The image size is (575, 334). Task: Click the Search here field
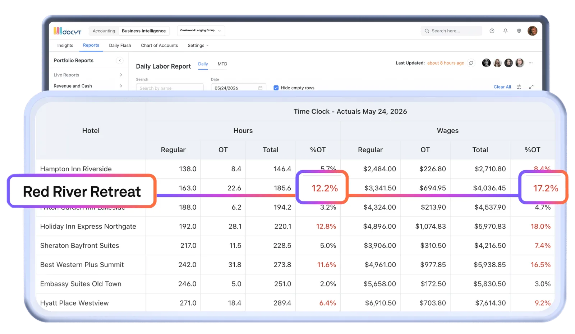click(x=451, y=31)
